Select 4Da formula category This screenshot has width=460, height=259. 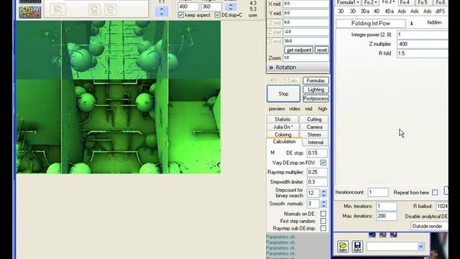[389, 12]
